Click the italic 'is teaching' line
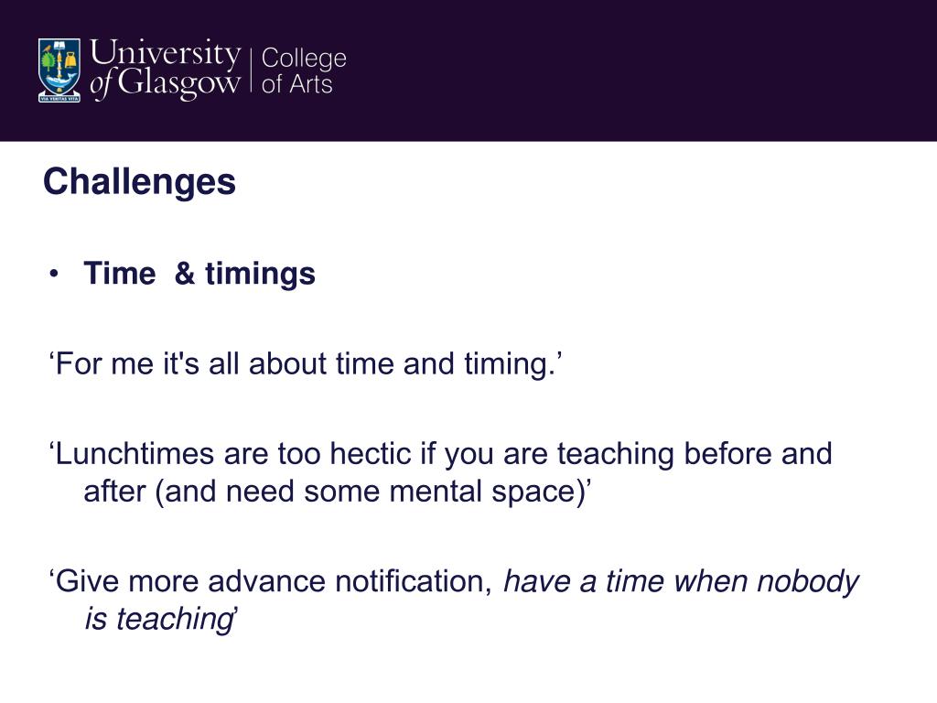The height and width of the screenshot is (703, 937). [x=159, y=619]
